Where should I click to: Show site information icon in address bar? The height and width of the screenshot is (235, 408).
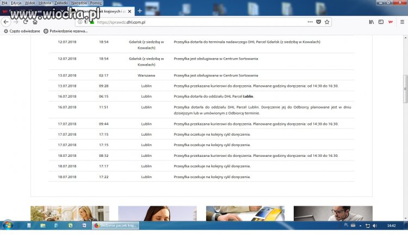click(80, 22)
